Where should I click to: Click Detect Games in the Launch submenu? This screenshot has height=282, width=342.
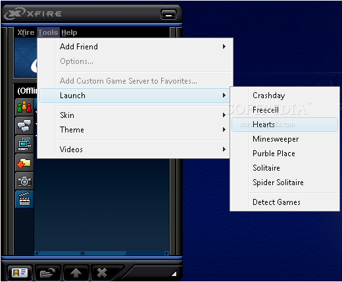click(285, 202)
